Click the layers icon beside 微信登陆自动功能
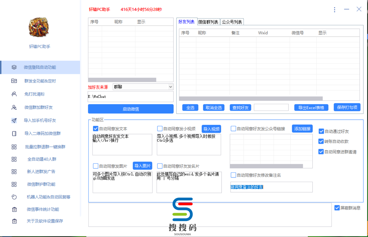The width and height of the screenshot is (368, 237). pyautogui.click(x=14, y=67)
